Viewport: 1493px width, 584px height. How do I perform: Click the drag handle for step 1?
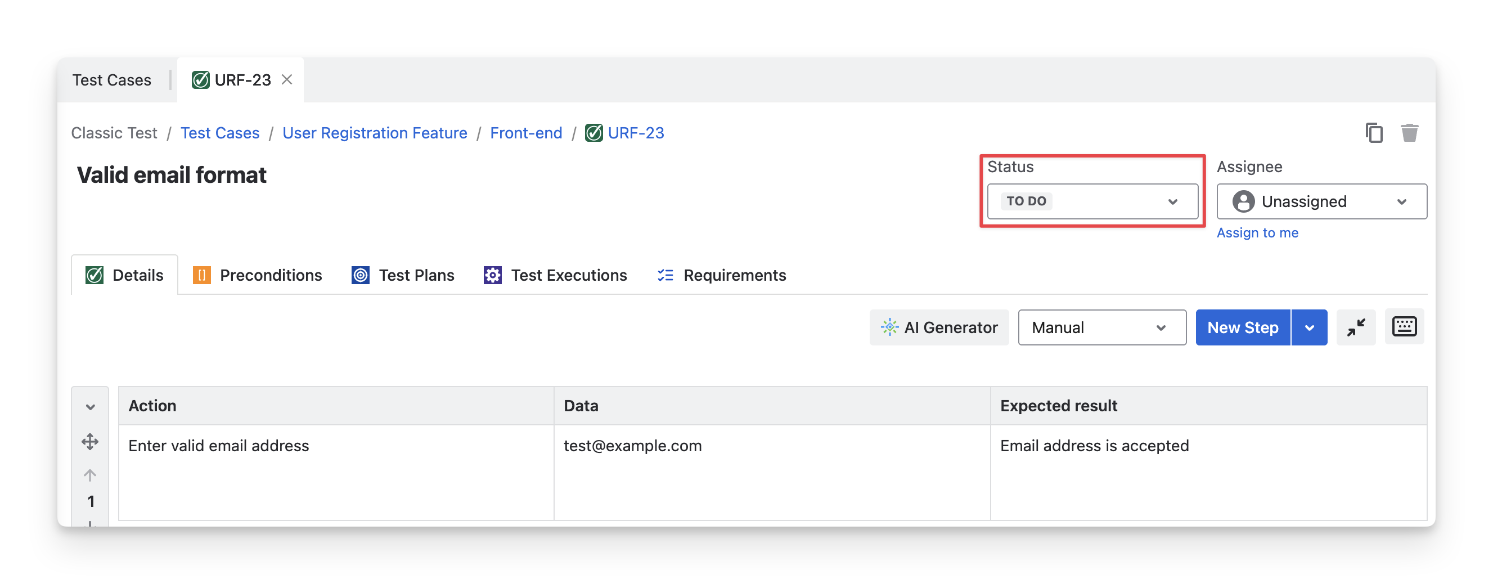pos(90,442)
